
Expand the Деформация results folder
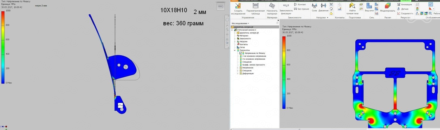(238, 74)
